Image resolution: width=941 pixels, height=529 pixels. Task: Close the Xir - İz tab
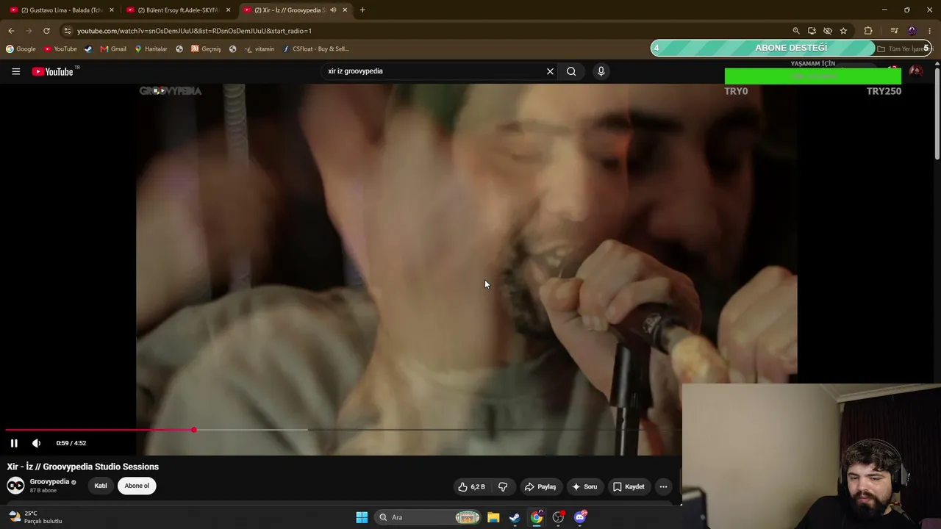click(345, 10)
